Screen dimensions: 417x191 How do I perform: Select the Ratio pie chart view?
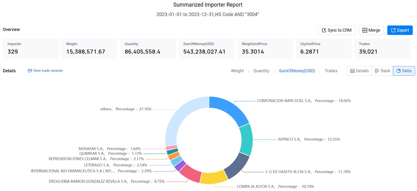tap(404, 71)
